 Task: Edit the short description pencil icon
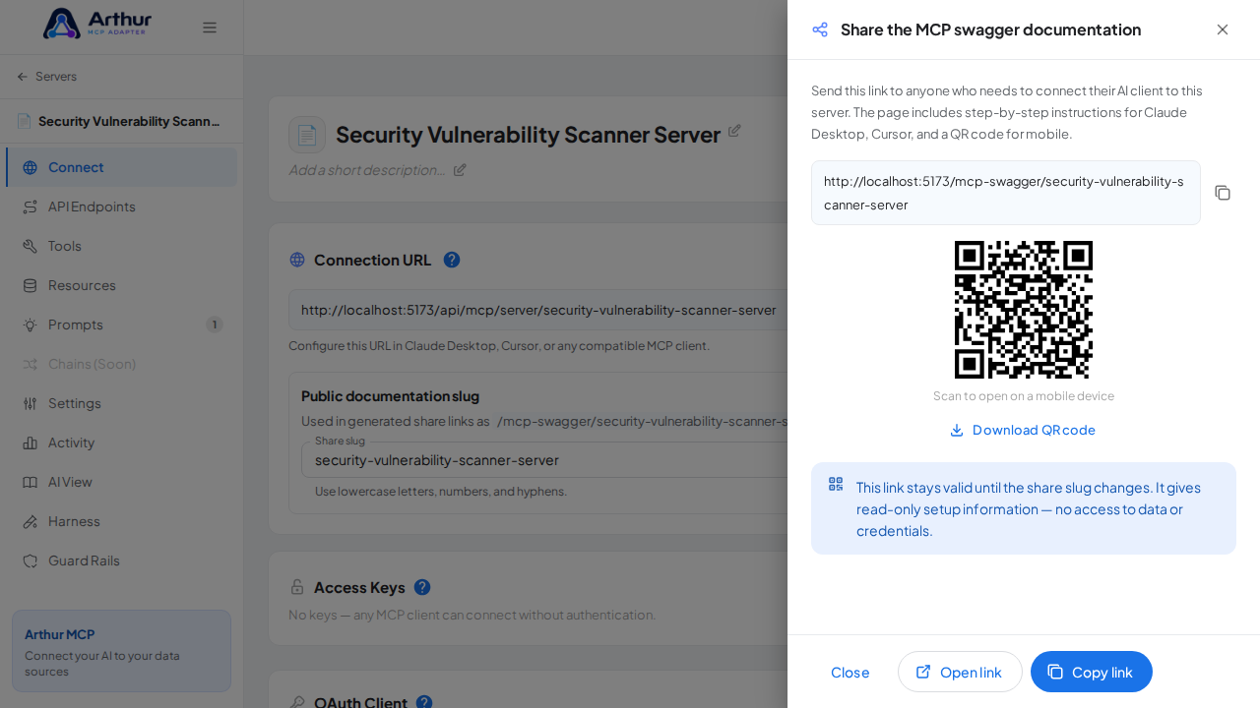[x=460, y=169]
